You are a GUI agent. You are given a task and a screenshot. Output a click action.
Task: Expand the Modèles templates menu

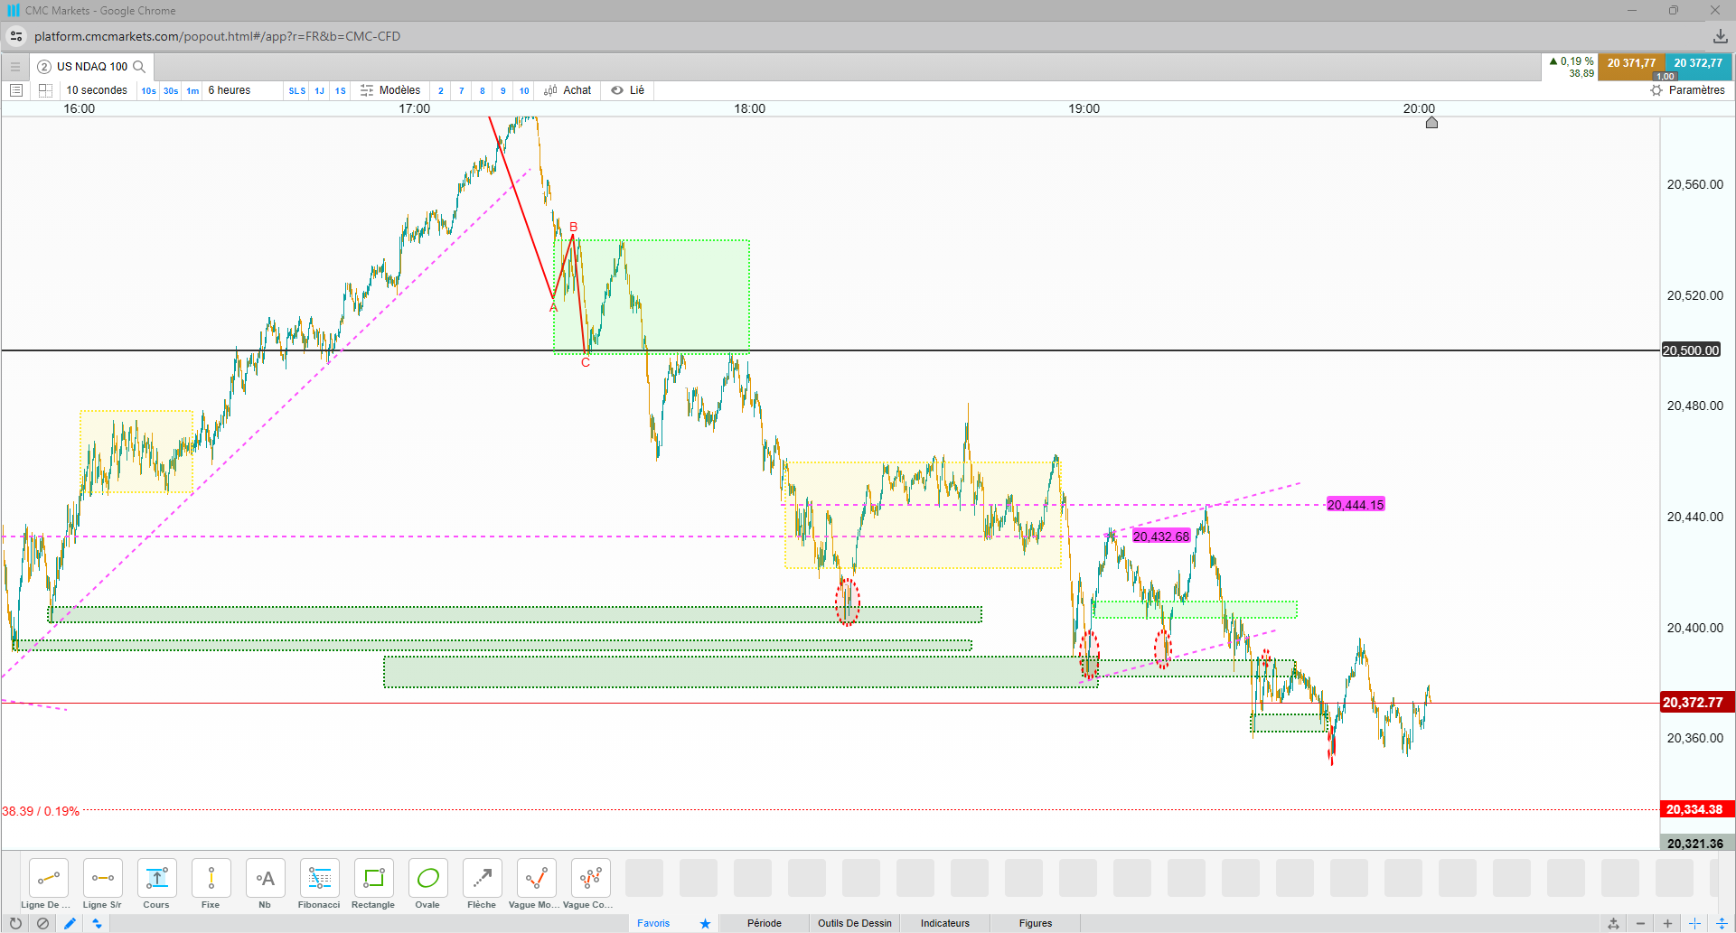point(390,90)
